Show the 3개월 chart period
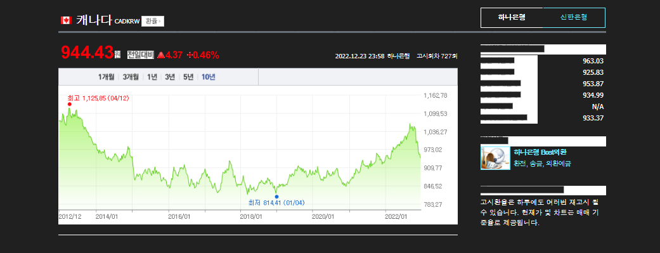This screenshot has width=660, height=253. pos(131,77)
